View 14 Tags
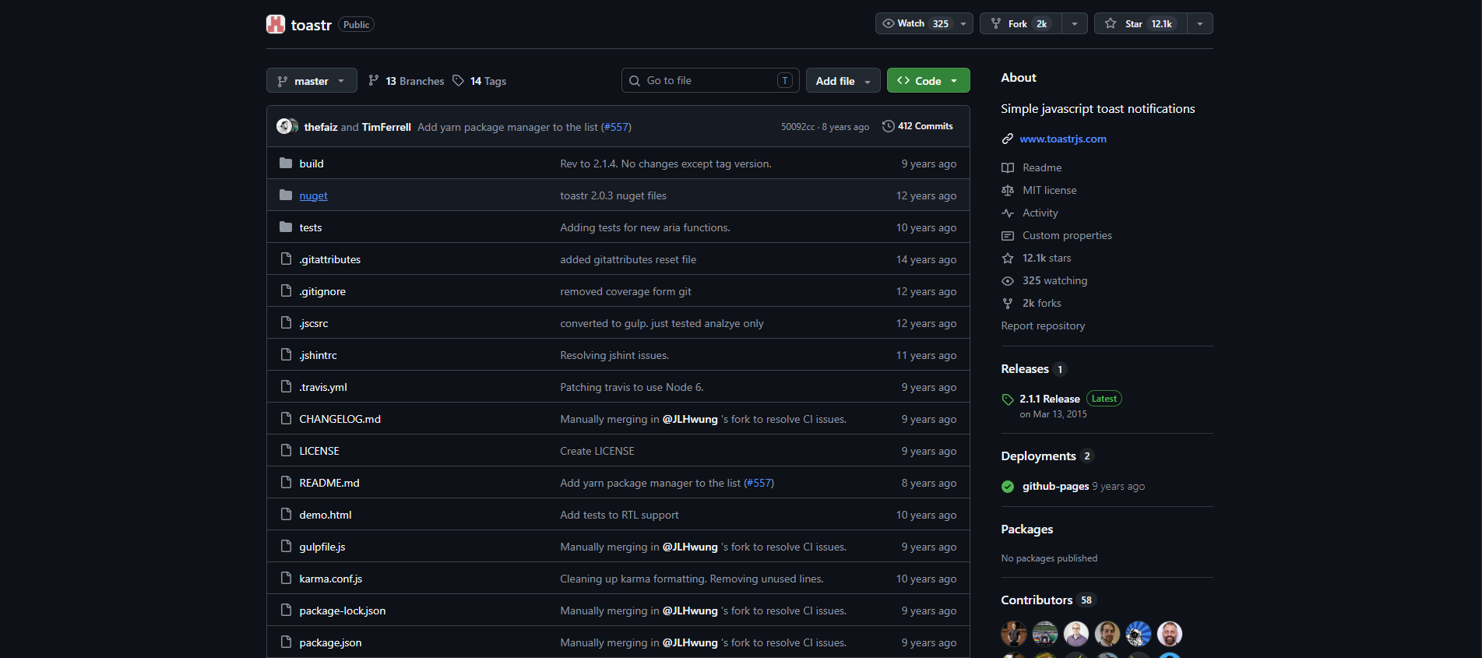 (x=480, y=81)
